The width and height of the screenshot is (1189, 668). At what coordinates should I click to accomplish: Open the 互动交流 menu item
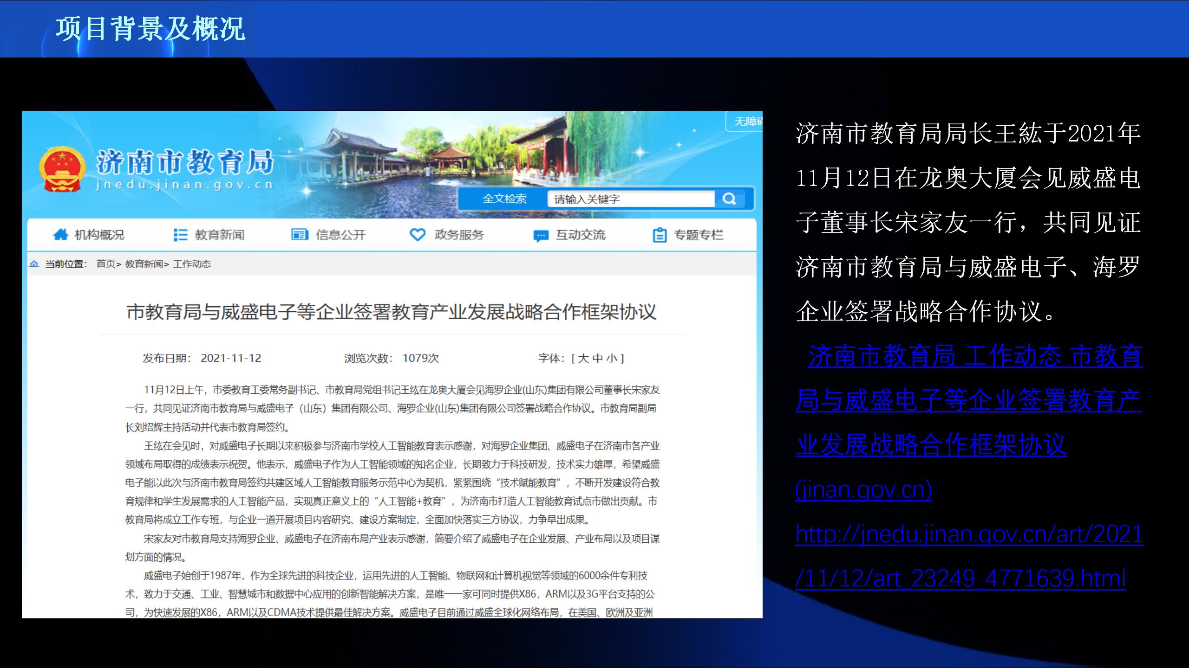(x=581, y=235)
